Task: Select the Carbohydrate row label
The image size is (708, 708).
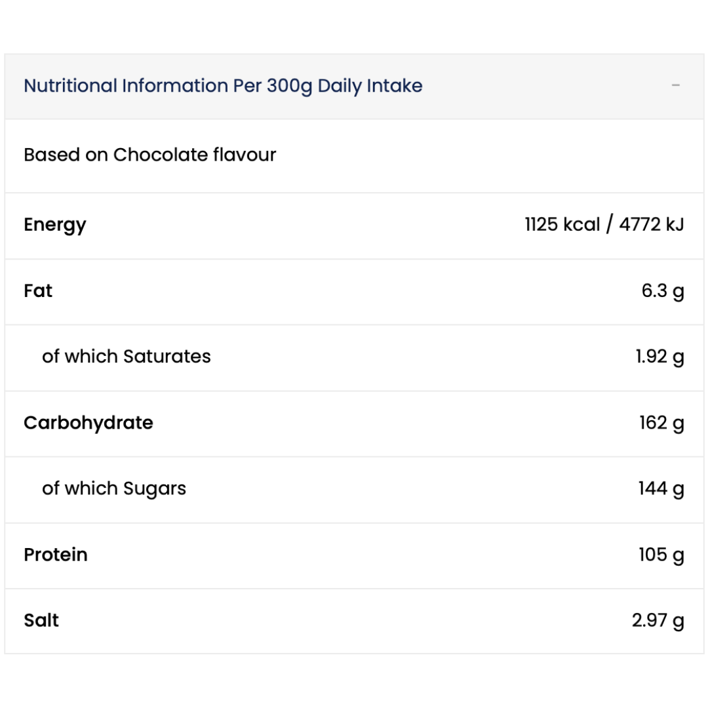Action: point(88,423)
